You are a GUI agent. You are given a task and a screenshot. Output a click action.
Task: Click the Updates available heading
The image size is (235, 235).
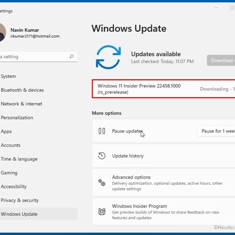point(156,54)
